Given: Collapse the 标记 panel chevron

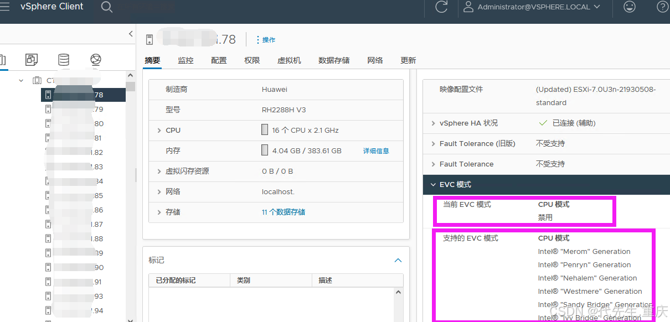Looking at the screenshot, I should [398, 260].
